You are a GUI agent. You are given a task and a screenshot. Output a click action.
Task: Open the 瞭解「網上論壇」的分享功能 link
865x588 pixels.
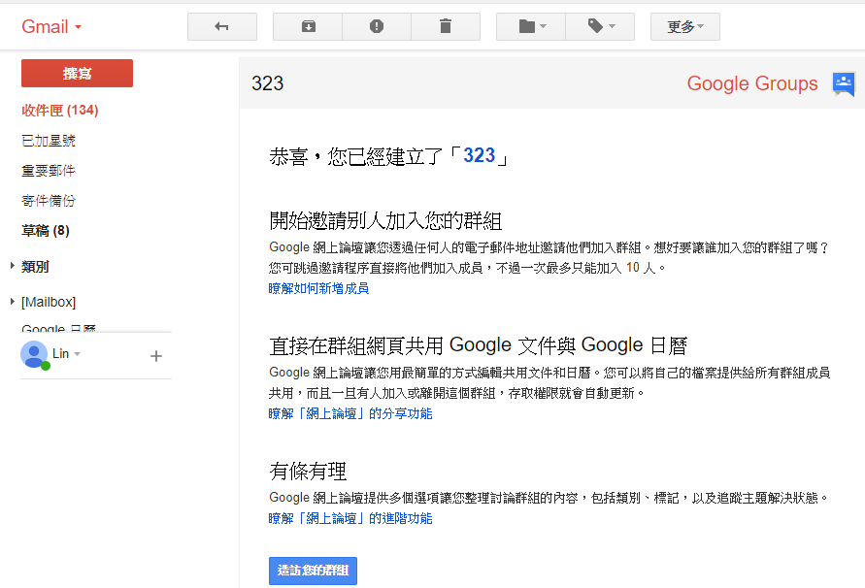[x=350, y=413]
